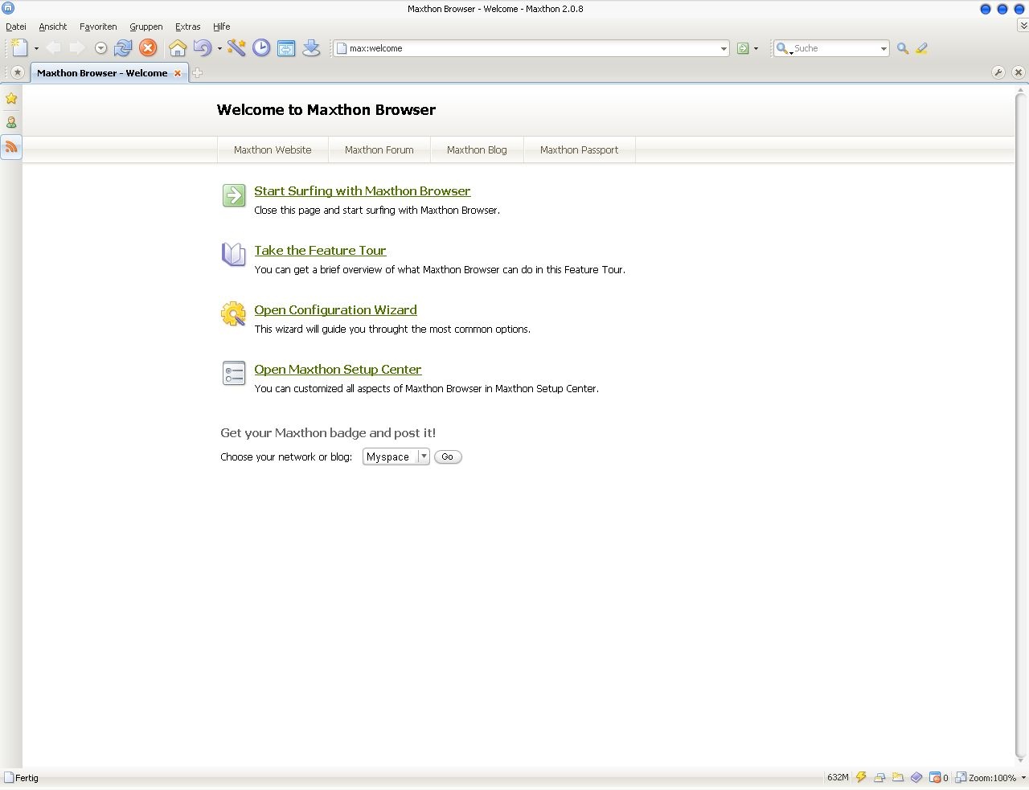Add a new tab with the plus button

point(197,73)
